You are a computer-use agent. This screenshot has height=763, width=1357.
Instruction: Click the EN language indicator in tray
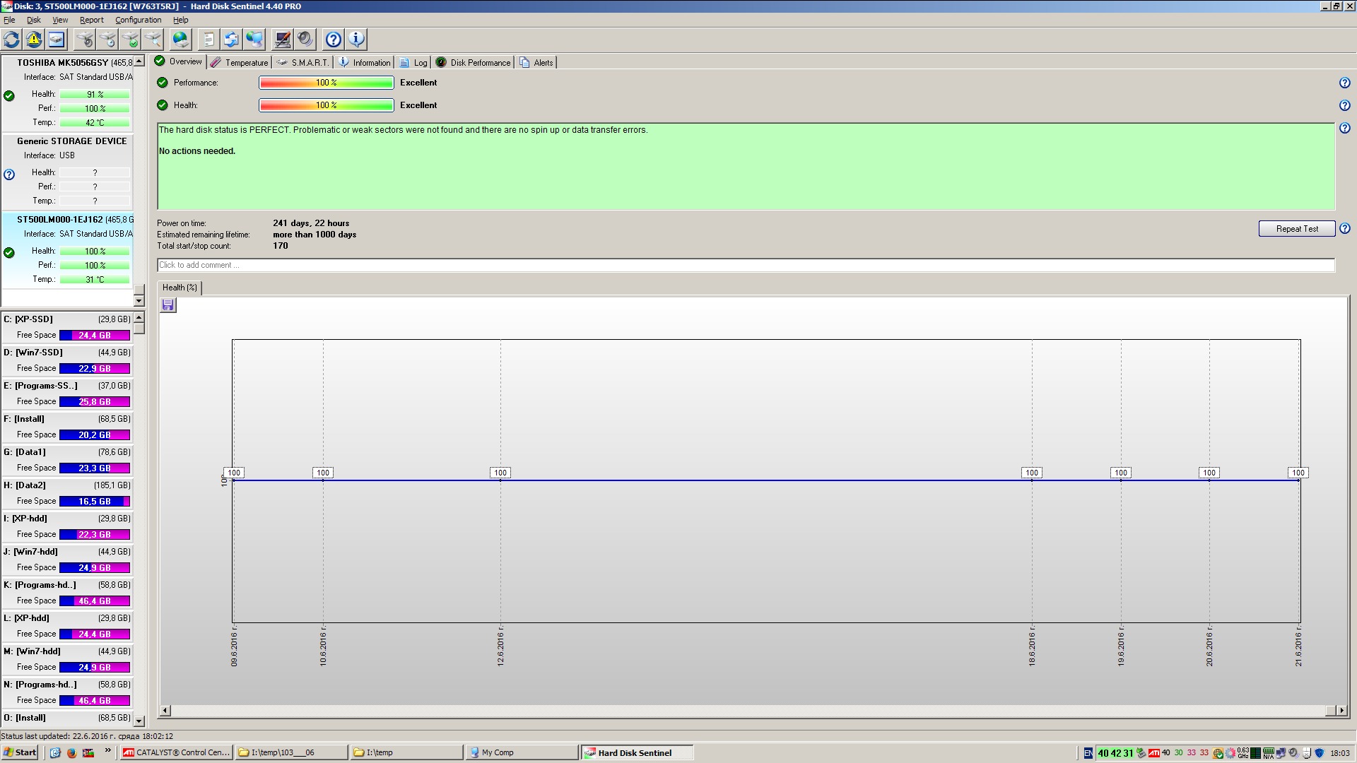pos(1088,752)
